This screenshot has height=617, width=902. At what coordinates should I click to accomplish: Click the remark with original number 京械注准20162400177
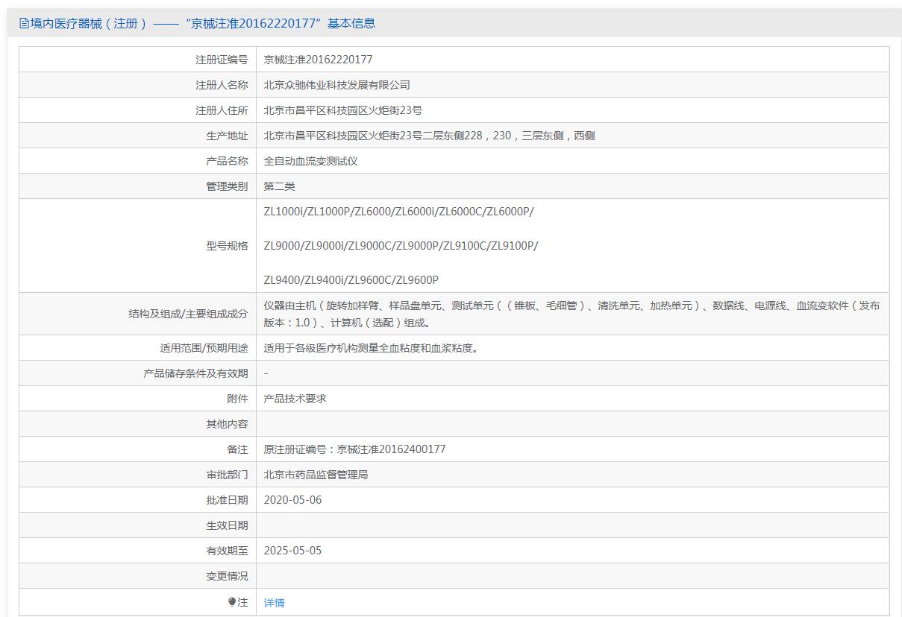tap(354, 449)
